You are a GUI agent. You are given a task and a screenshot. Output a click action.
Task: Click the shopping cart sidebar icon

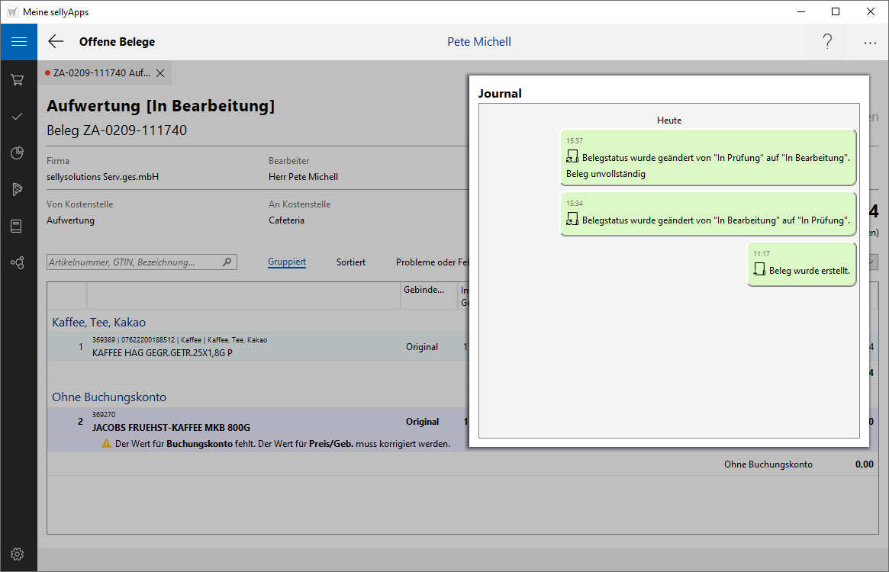click(17, 79)
